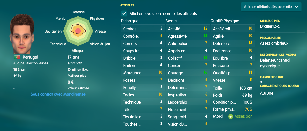Screen dimensions: 307x131
Task: Open the 'Sous contrat avec Mondinense' link
Action: point(58,94)
